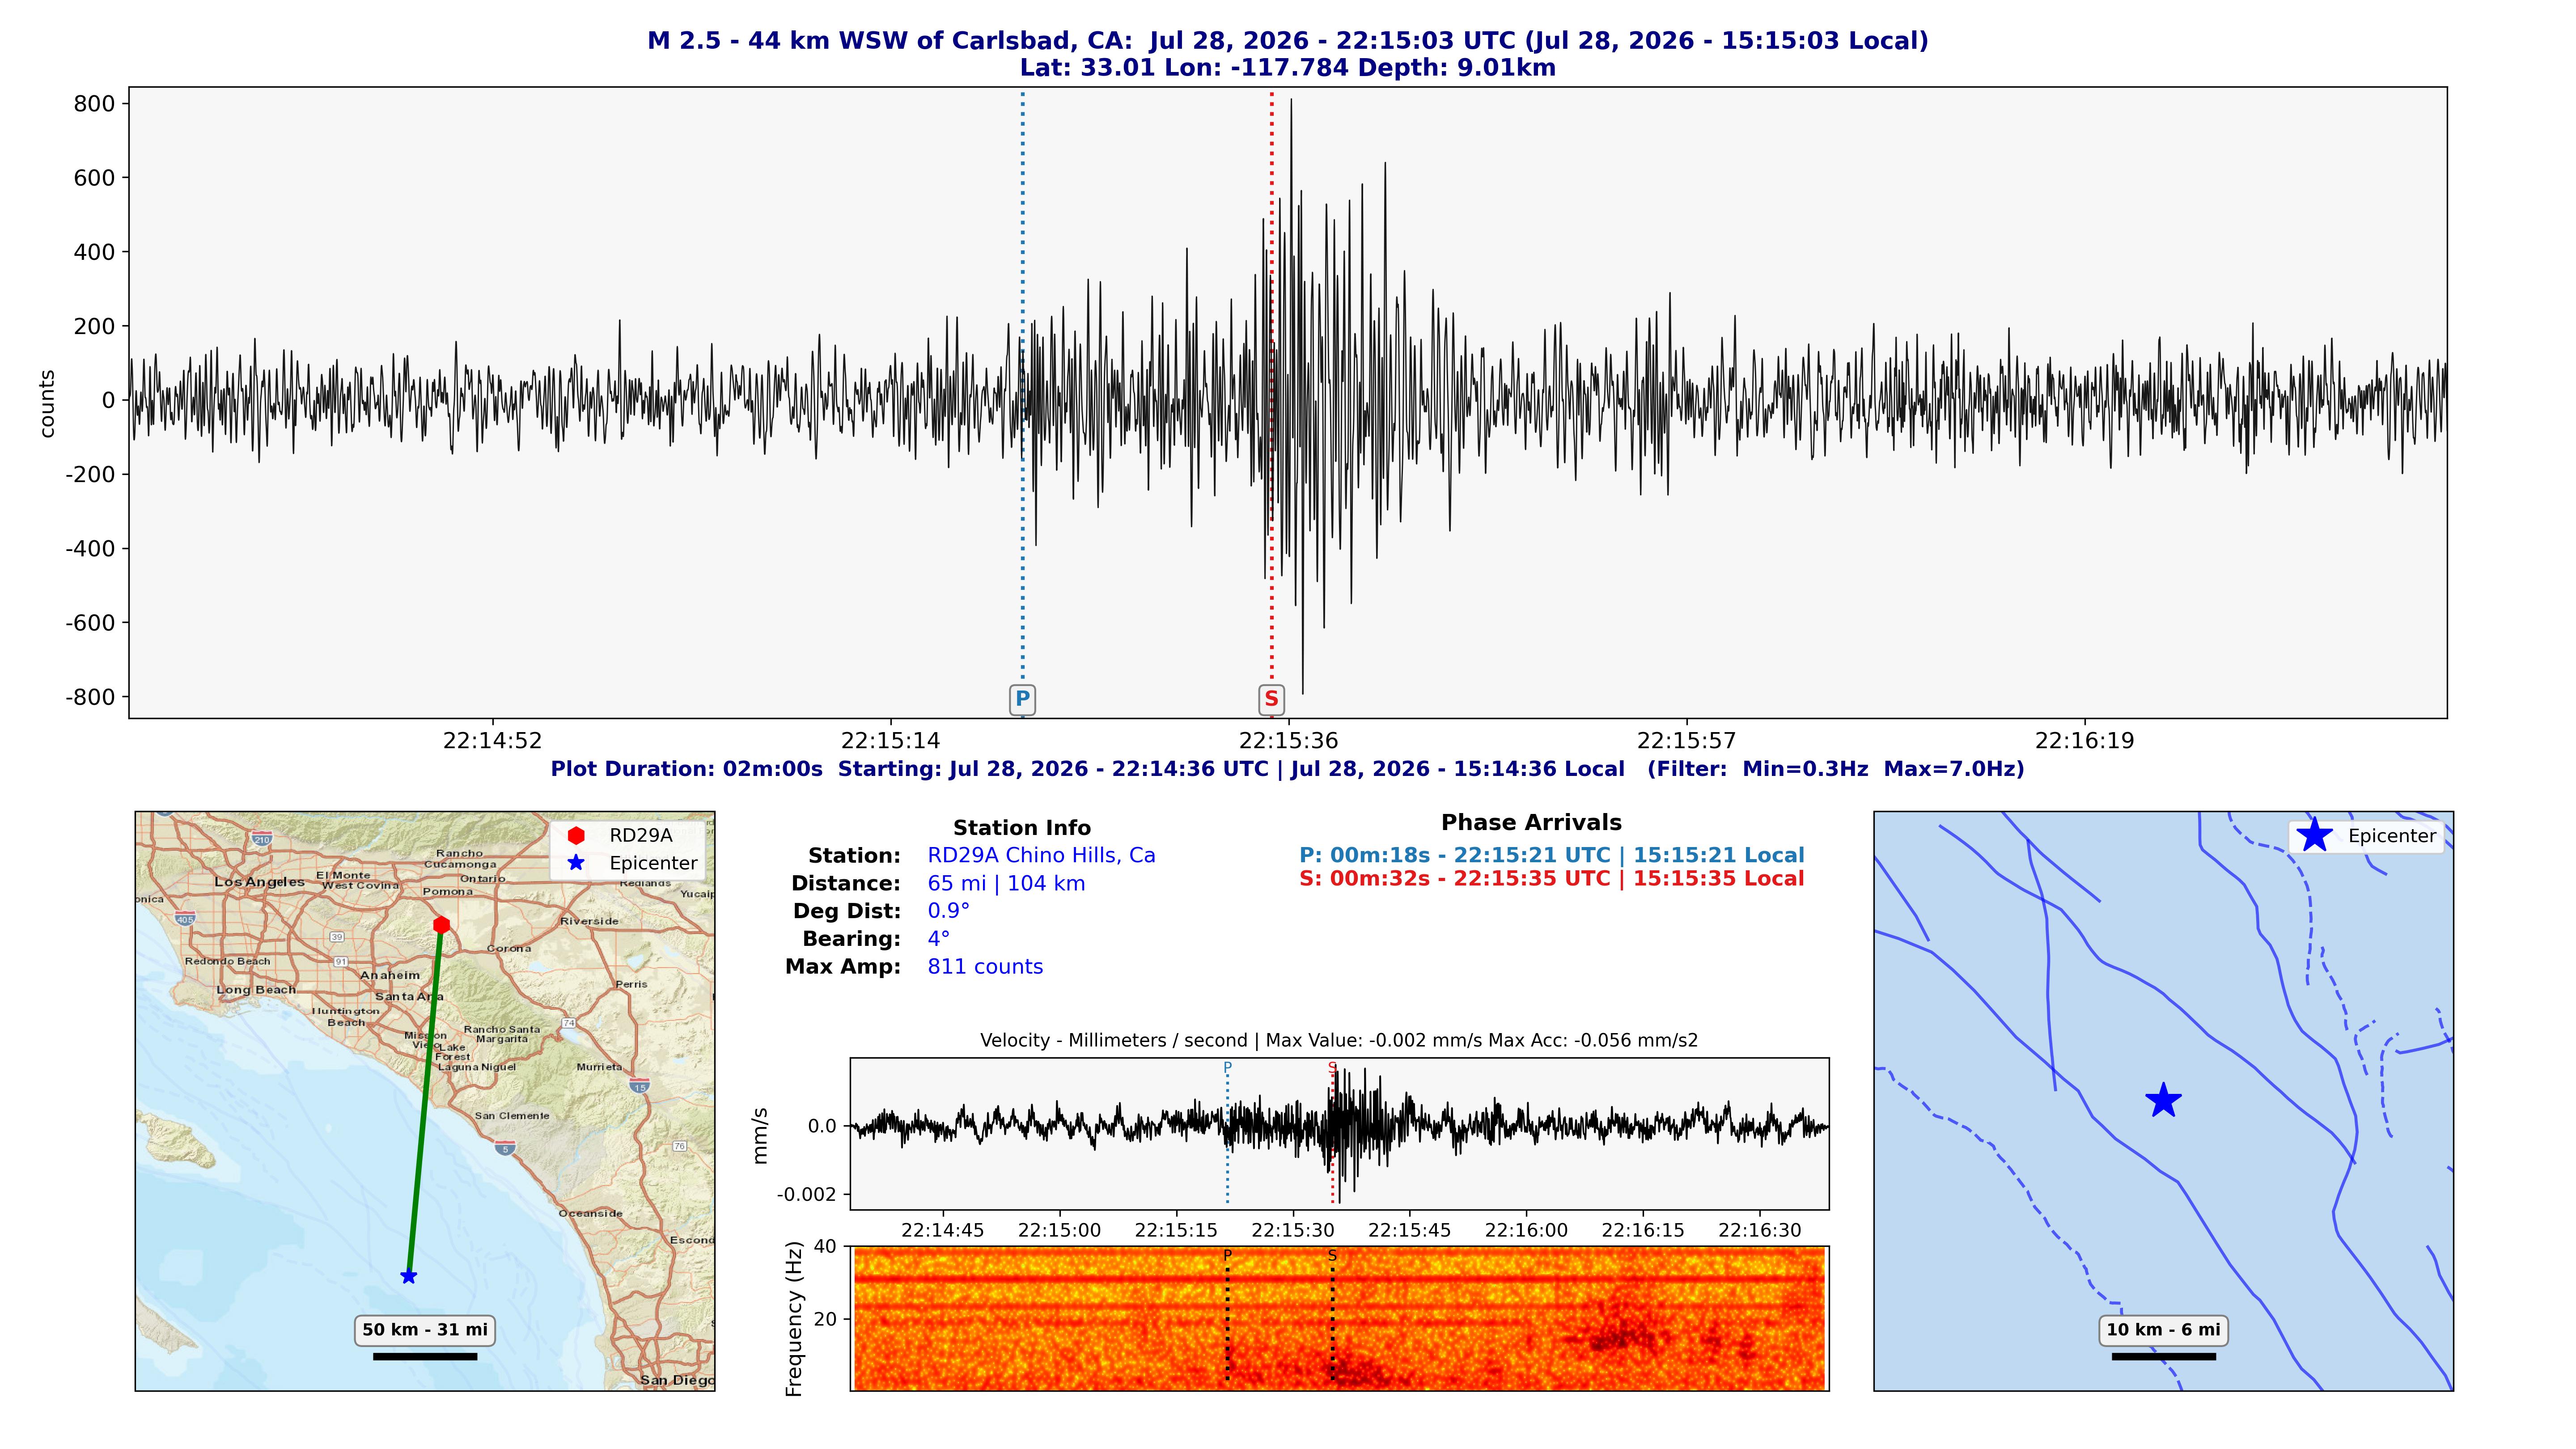The image size is (2576, 1449).
Task: Click the 'San Clemente' label on the map
Action: [512, 1116]
